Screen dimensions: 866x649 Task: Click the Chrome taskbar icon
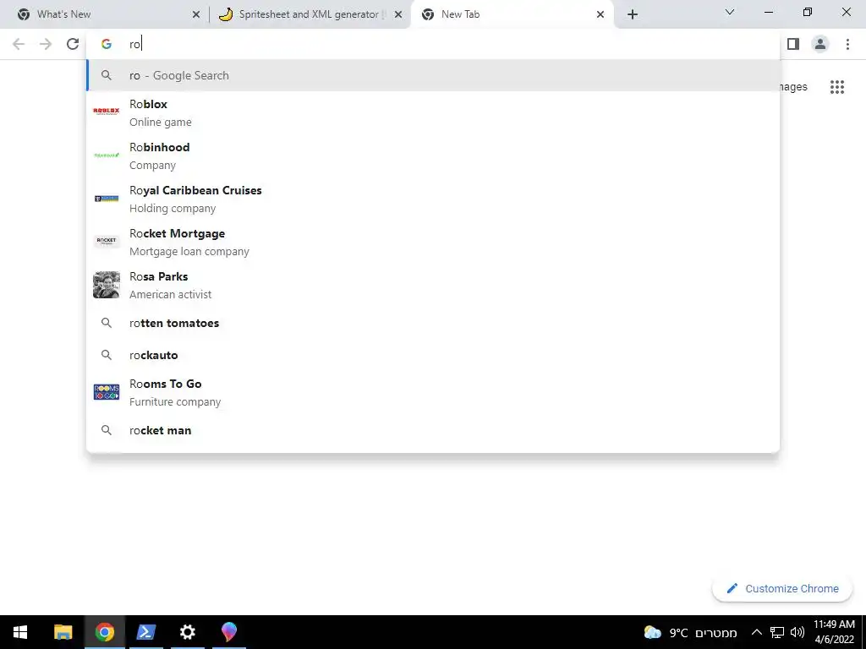point(104,632)
